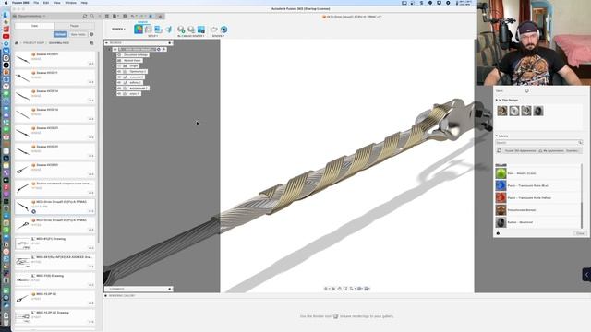
Task: Open the Appearance tool in the Setup group
Action: tap(139, 30)
